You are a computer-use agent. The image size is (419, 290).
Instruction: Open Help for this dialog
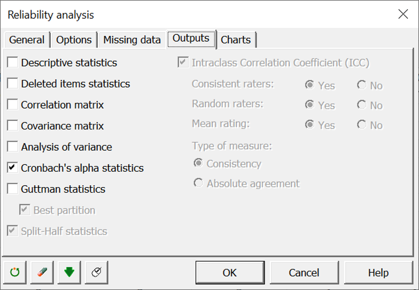[378, 273]
